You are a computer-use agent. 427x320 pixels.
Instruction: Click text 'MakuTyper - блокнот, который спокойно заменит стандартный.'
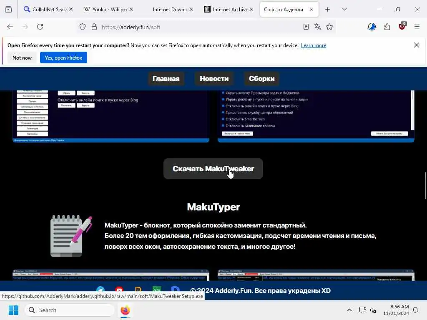pos(206,225)
